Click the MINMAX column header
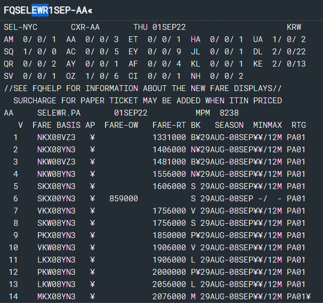This screenshot has height=303, width=323. coord(268,125)
